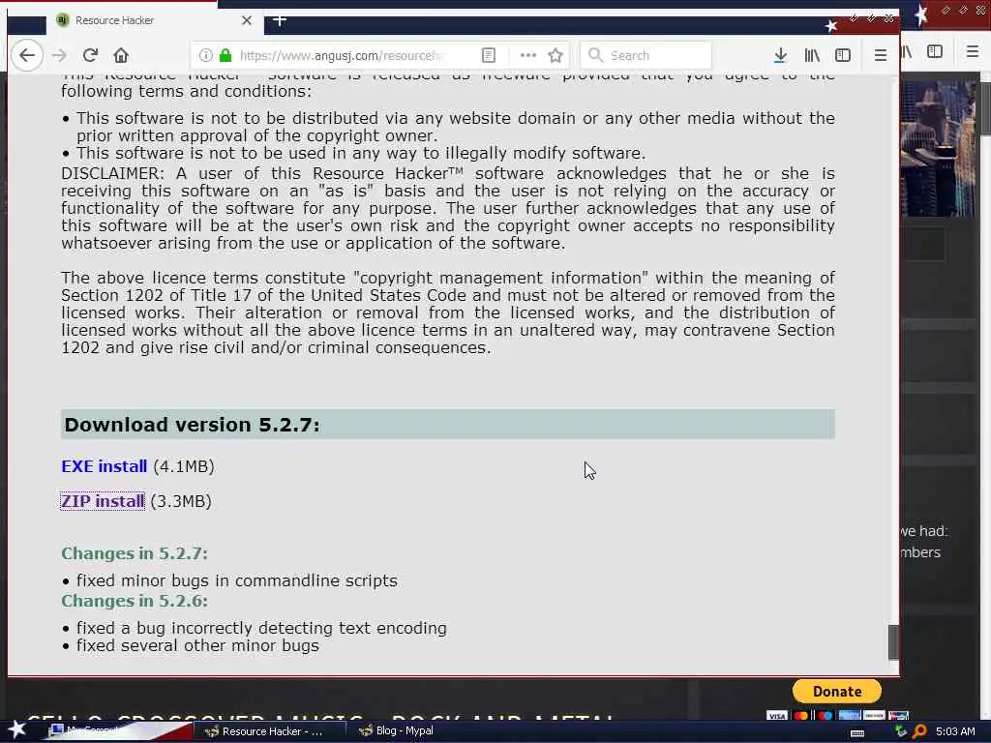The image size is (991, 743).
Task: Open the library bookshelf icon
Action: (812, 55)
